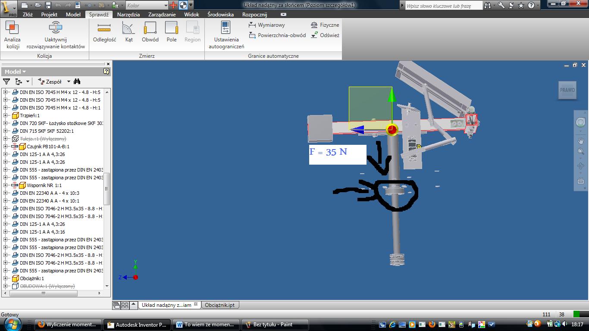
Task: Click the keyword search input field
Action: [444, 6]
